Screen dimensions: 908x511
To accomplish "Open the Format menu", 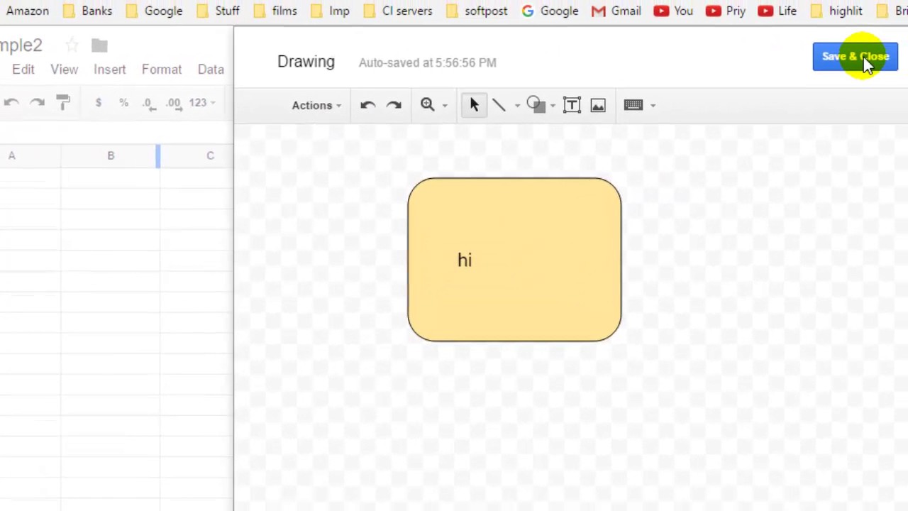I will pos(162,69).
